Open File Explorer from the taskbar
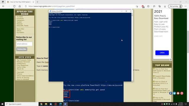 coord(46,104)
